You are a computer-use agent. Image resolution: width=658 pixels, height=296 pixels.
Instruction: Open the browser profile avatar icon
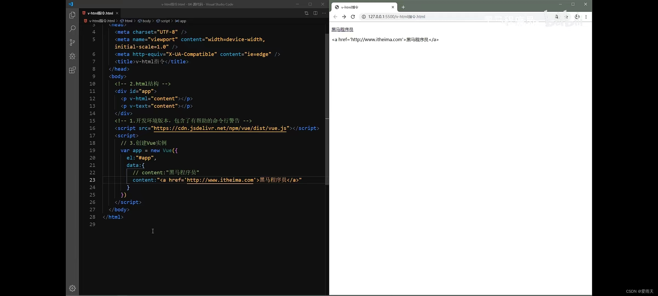tap(577, 17)
